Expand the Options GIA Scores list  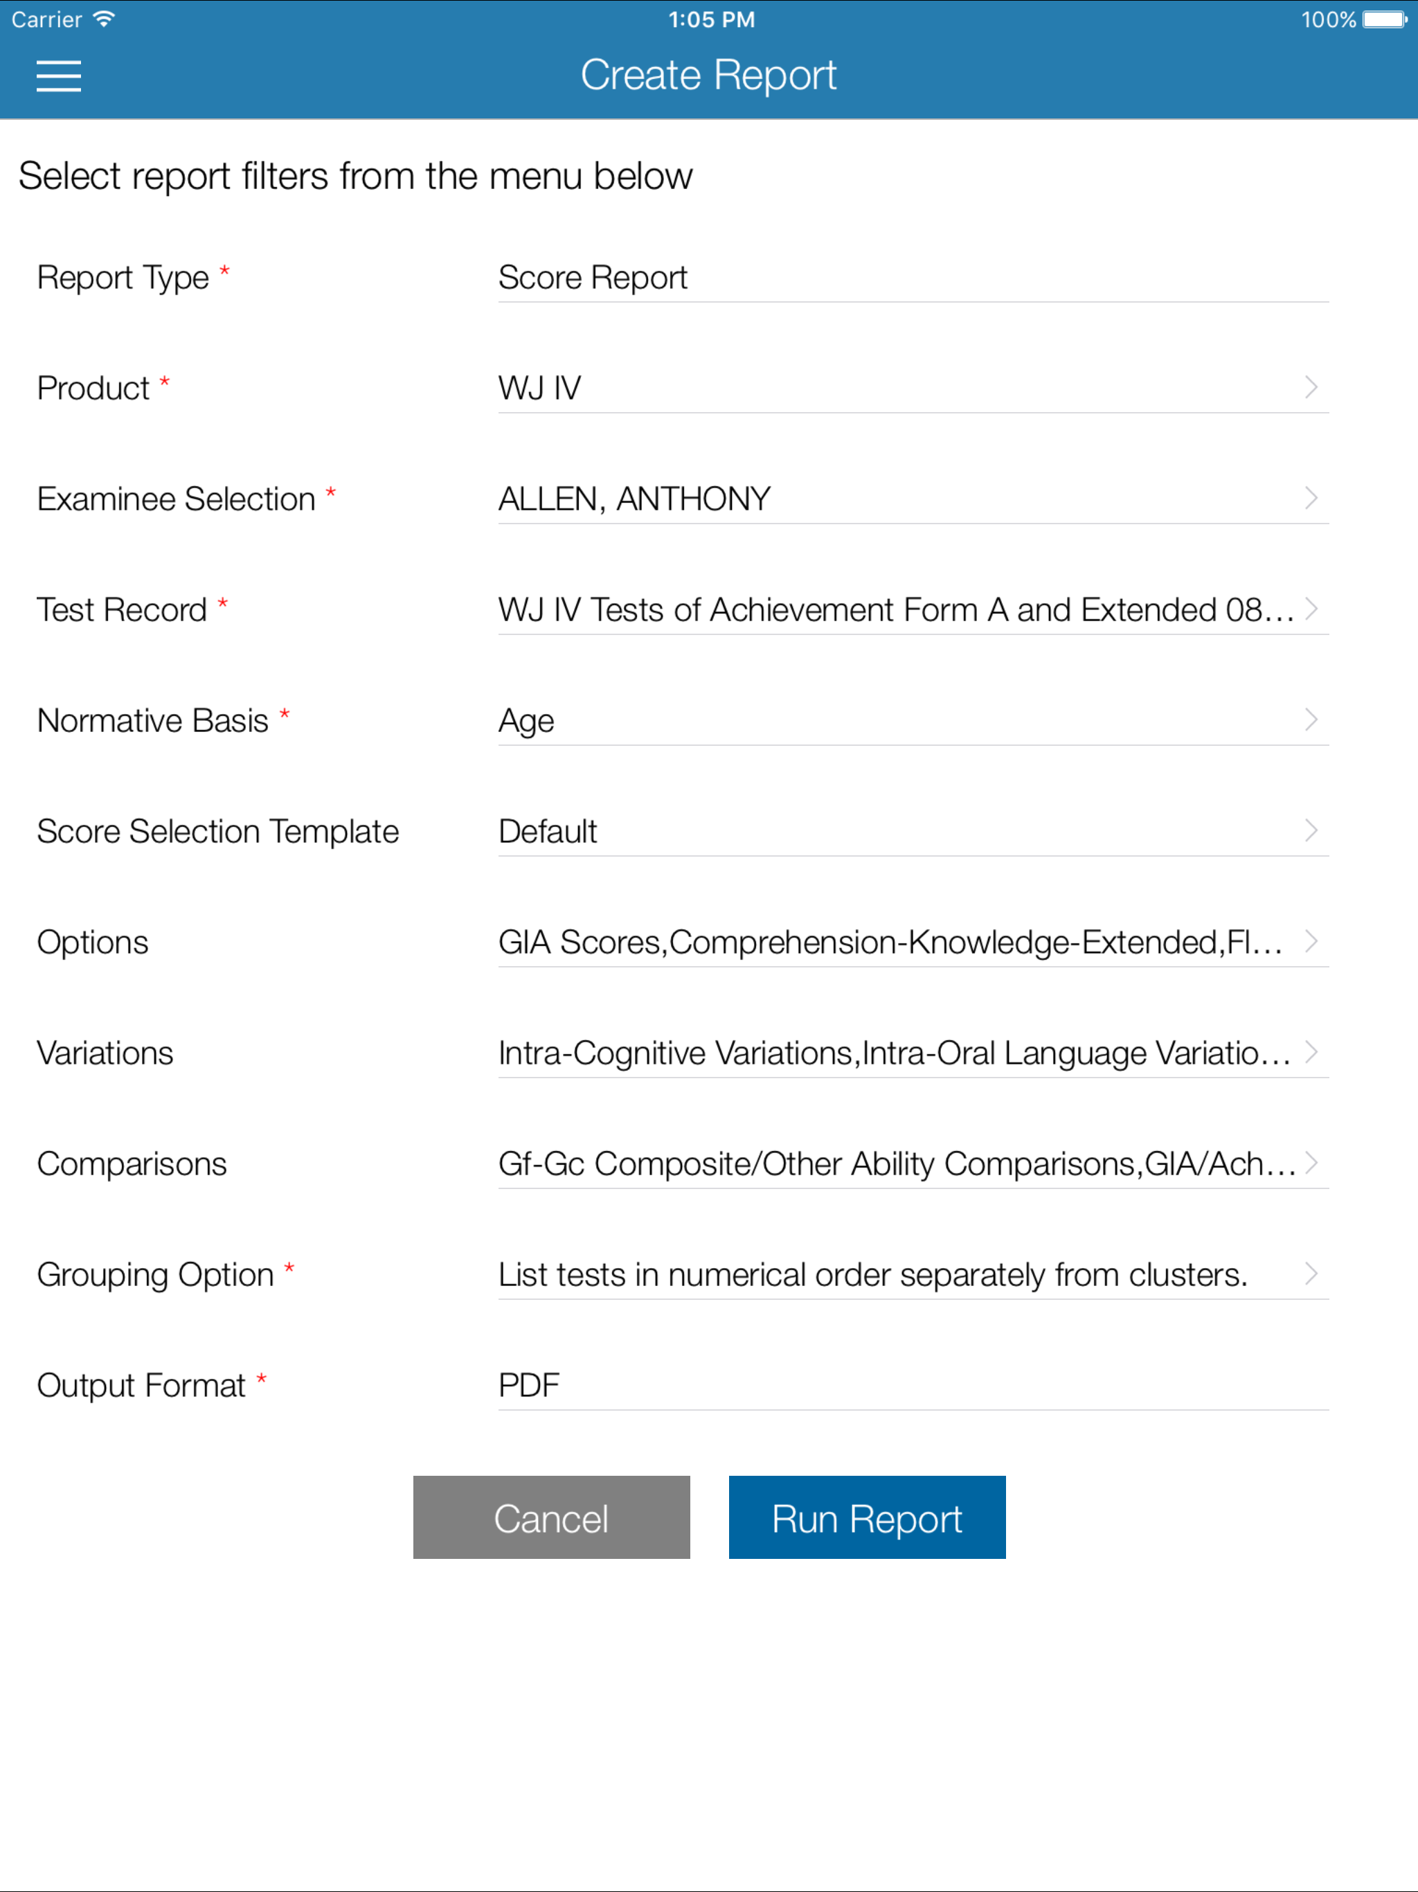[x=890, y=942]
